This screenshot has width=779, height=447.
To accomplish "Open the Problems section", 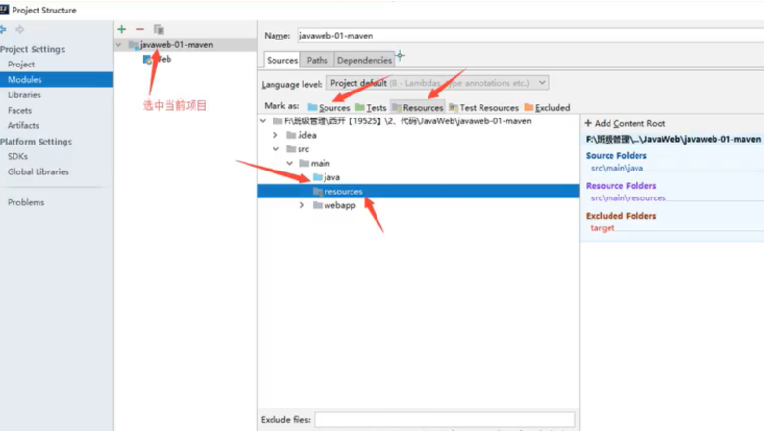I will point(26,202).
